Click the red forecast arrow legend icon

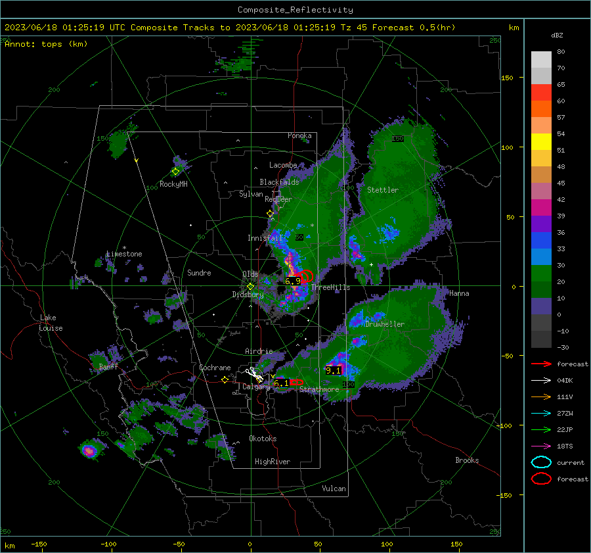[541, 364]
